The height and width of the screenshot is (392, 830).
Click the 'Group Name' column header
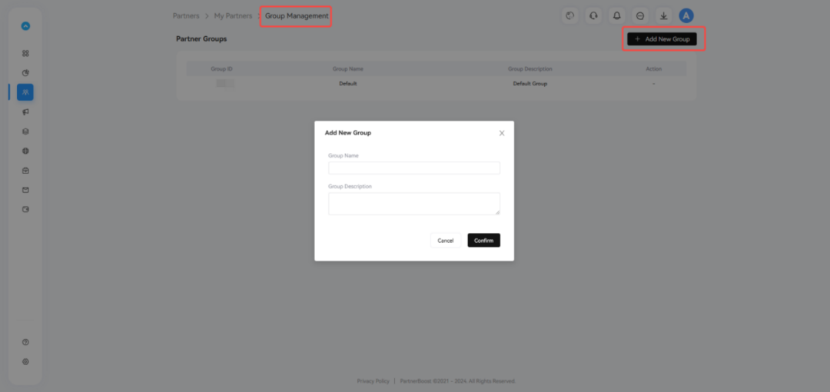(x=348, y=69)
